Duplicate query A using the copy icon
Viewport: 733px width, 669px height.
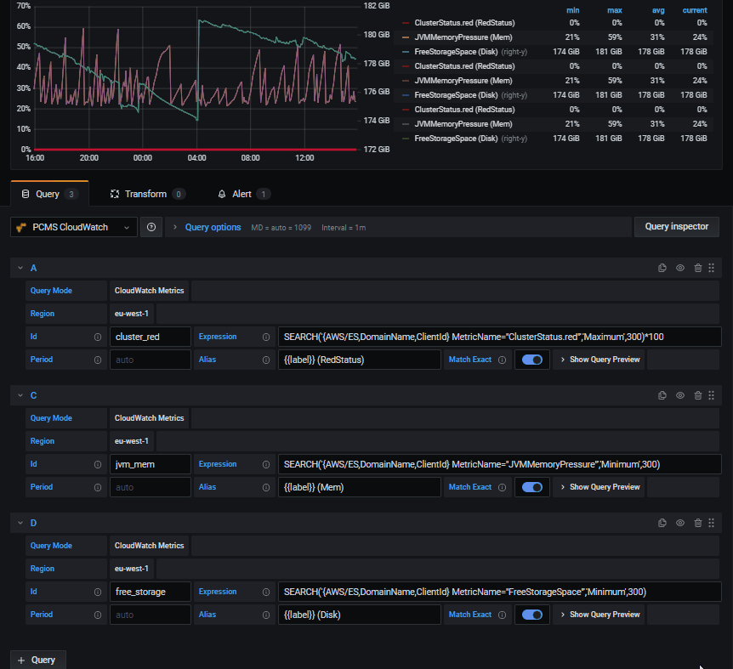coord(662,267)
